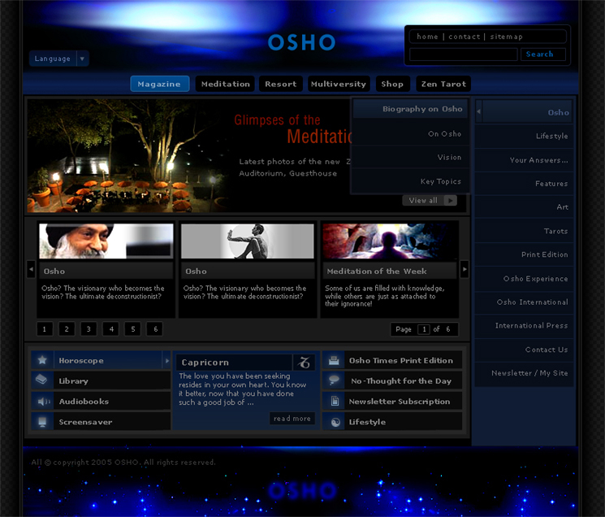Screen dimensions: 605x517
Task: Click read more under Capricorn
Action: point(292,419)
